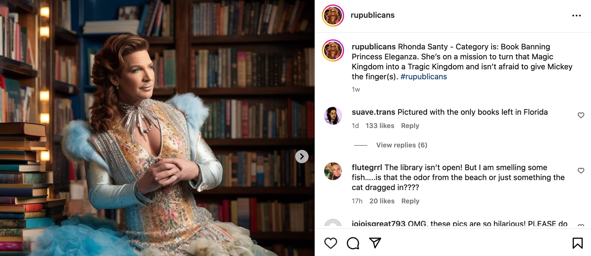This screenshot has width=591, height=256.
Task: Open the #rupublicans hashtag link
Action: tap(423, 77)
